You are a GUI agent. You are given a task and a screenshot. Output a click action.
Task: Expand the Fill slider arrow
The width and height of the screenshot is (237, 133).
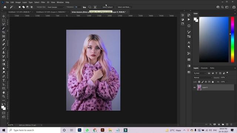227,82
